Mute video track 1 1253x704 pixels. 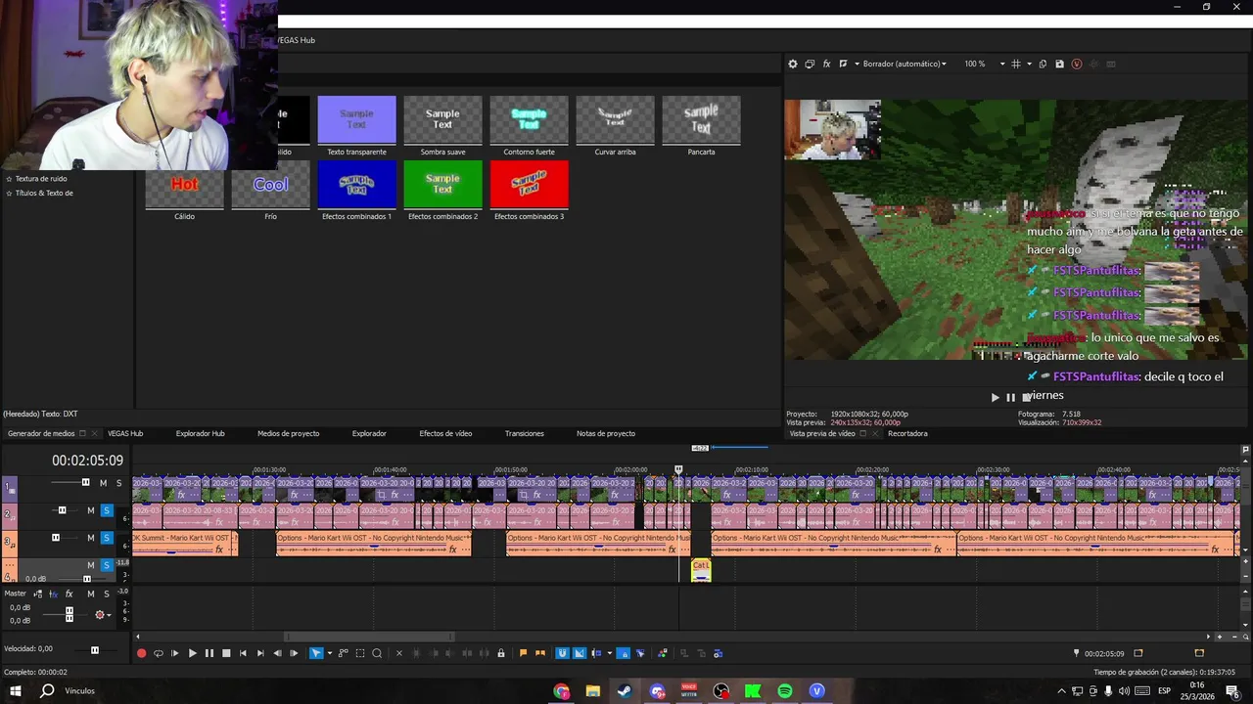tap(103, 483)
